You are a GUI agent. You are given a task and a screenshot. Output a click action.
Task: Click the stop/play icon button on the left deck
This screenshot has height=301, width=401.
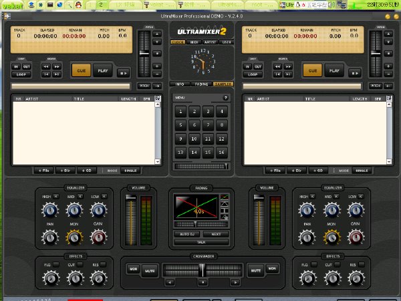coord(124,73)
